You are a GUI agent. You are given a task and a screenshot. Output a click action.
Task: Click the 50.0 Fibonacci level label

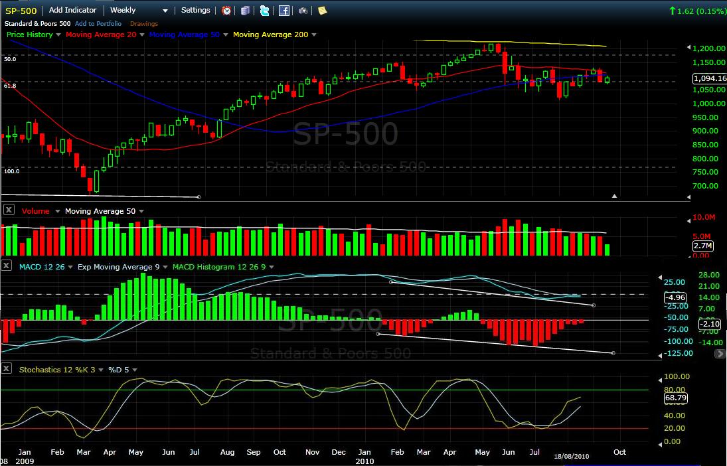pyautogui.click(x=10, y=59)
